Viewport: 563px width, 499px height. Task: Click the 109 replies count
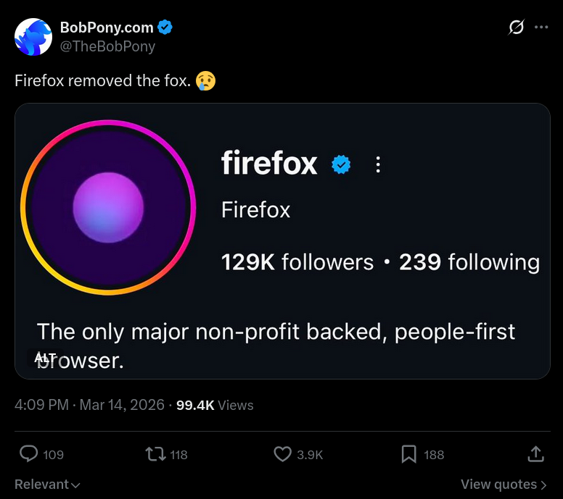pyautogui.click(x=53, y=455)
